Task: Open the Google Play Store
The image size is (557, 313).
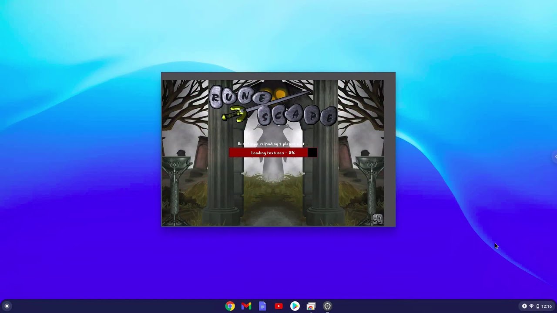Action: pyautogui.click(x=295, y=306)
